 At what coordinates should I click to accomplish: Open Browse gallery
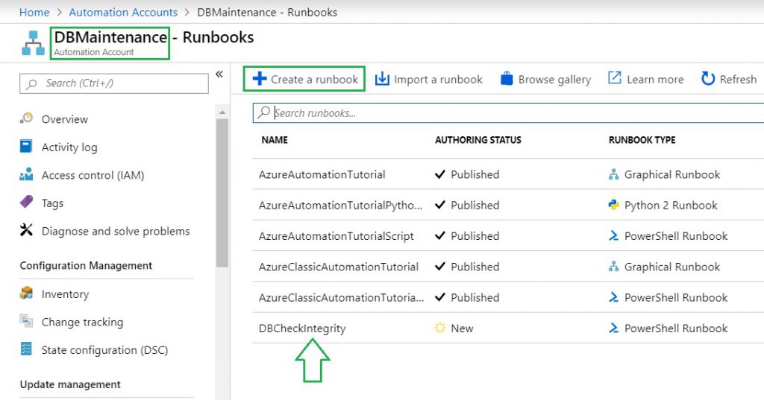click(x=545, y=79)
